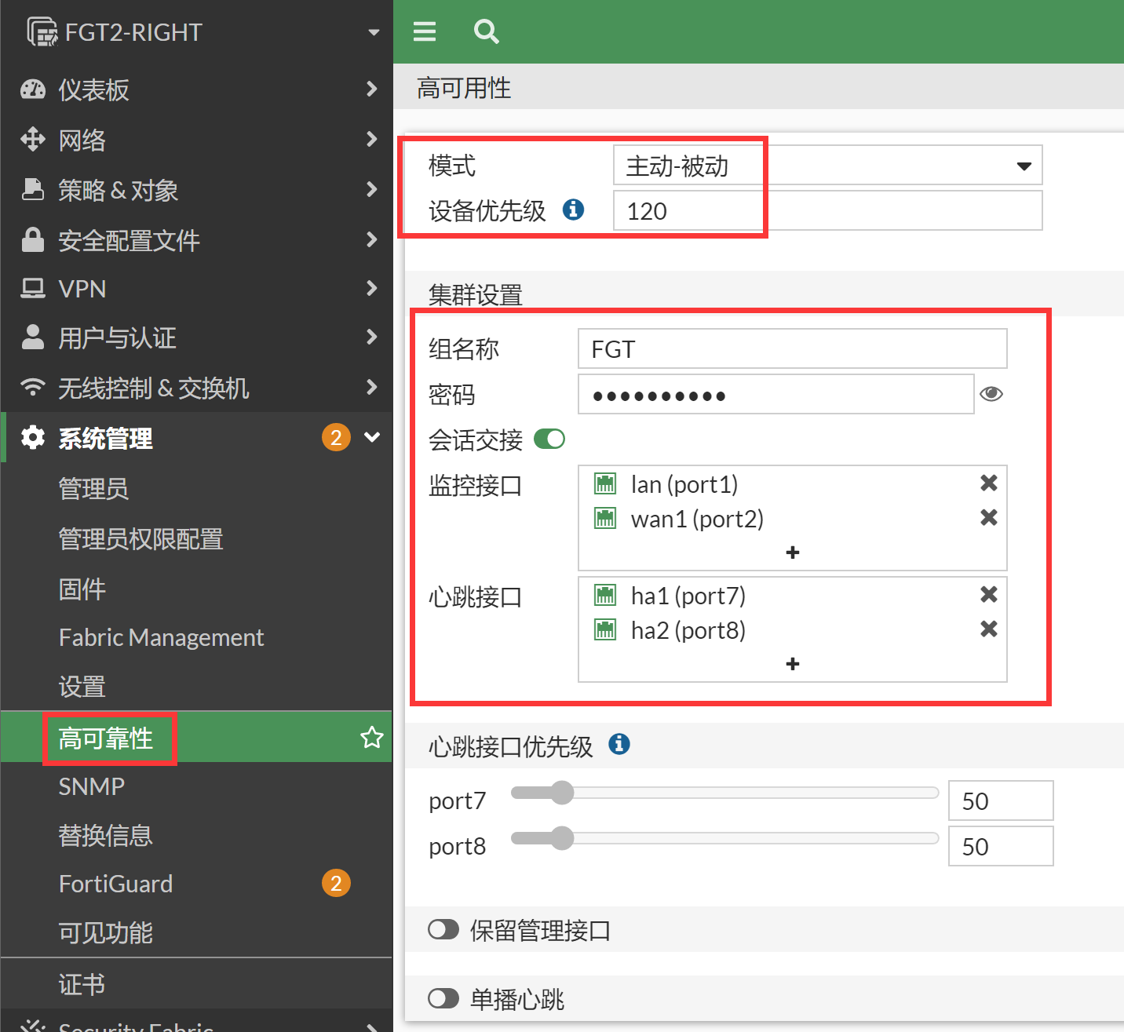The height and width of the screenshot is (1032, 1124).
Task: Disable the 会话交接 toggle
Action: pyautogui.click(x=549, y=439)
